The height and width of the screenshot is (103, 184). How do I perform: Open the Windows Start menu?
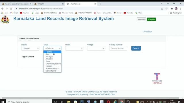click(x=3, y=102)
